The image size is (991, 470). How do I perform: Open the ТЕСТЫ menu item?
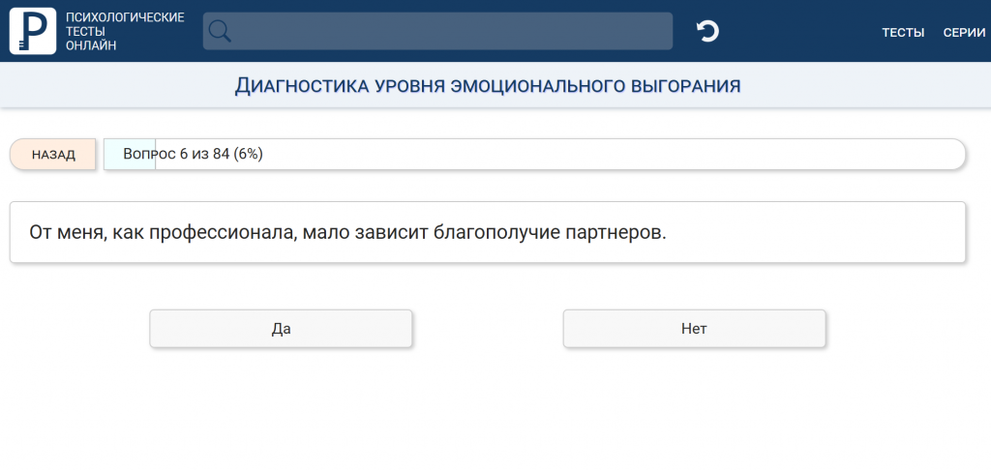pyautogui.click(x=903, y=32)
